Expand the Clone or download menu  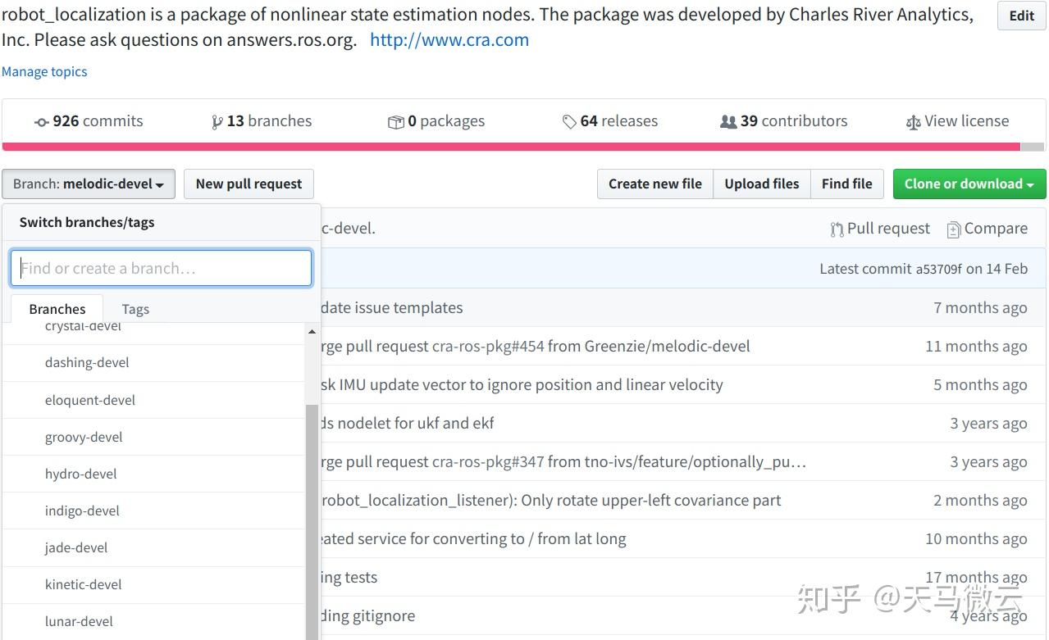coord(969,184)
